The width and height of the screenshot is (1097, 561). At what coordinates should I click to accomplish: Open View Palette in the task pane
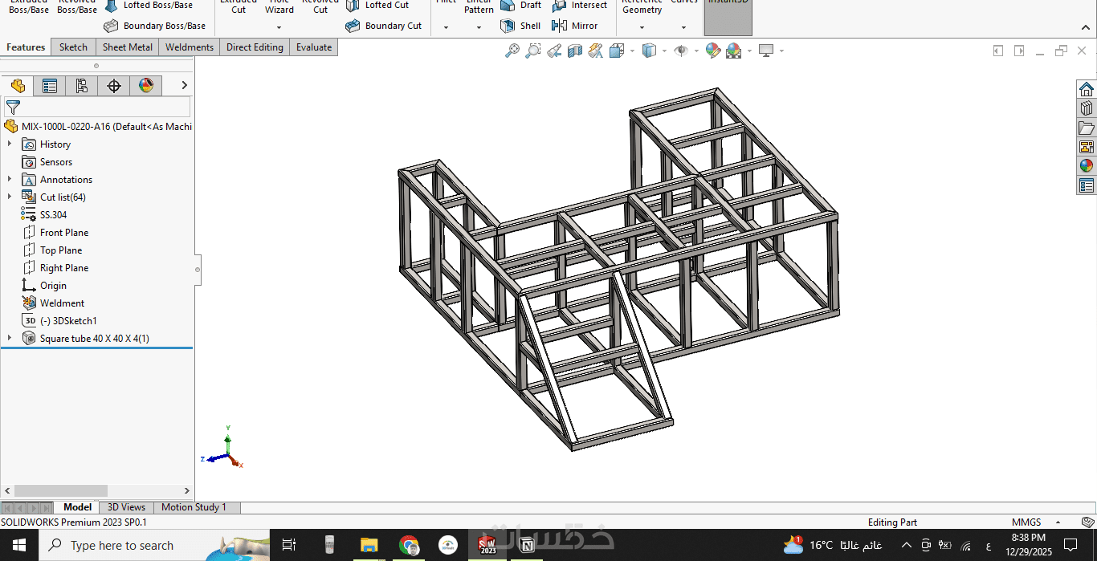1087,147
